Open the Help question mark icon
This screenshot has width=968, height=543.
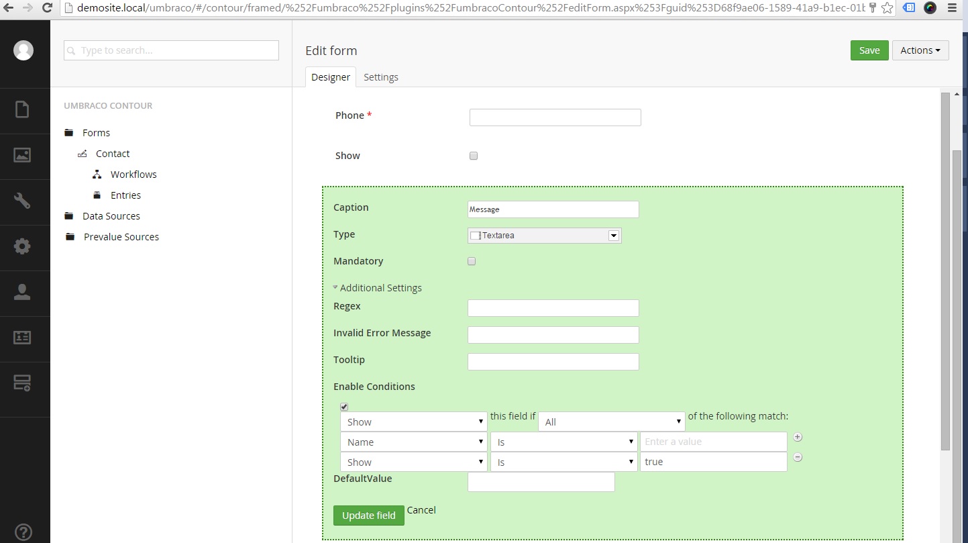pos(22,532)
